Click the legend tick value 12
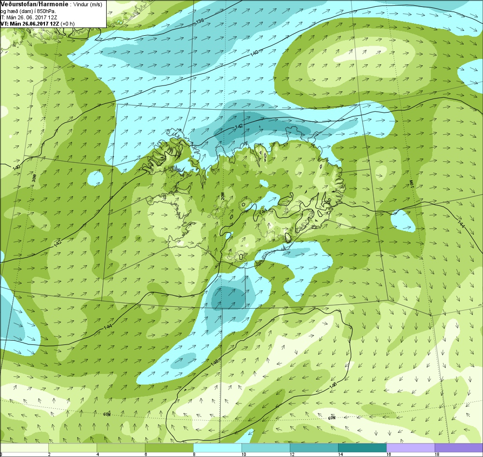The image size is (483, 457). tap(292, 454)
